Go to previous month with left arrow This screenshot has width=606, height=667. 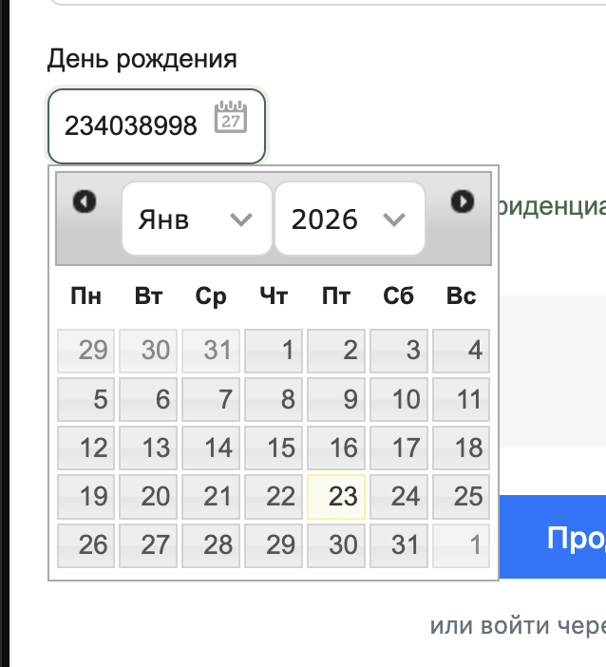(x=85, y=201)
